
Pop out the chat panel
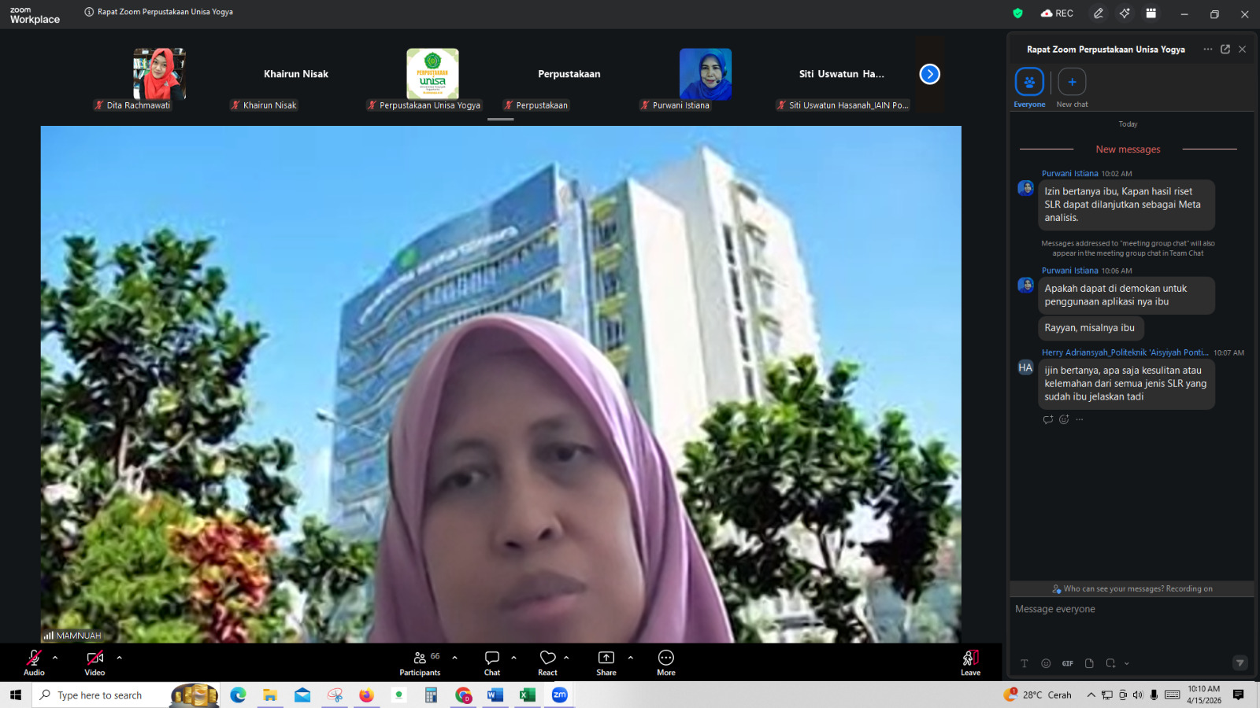pos(1225,49)
